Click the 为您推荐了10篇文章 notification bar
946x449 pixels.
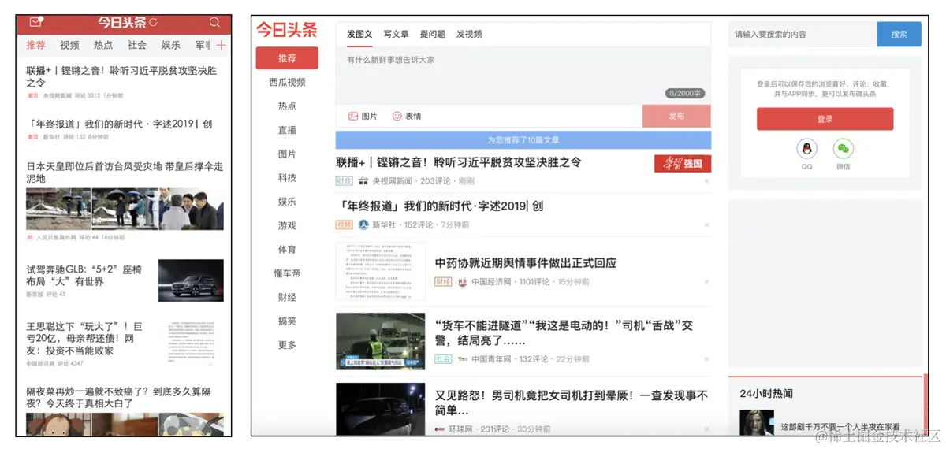(x=523, y=140)
